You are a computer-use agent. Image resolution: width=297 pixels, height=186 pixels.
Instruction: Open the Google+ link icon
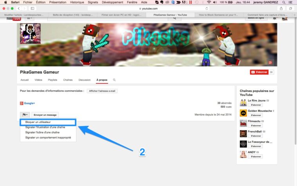click(22, 103)
